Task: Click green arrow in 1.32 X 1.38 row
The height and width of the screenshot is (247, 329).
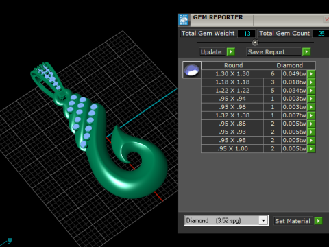Action: click(311, 115)
